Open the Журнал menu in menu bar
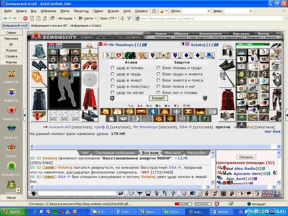 tap(113, 11)
